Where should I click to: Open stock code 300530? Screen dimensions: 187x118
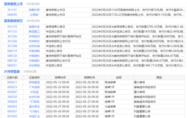(12, 97)
